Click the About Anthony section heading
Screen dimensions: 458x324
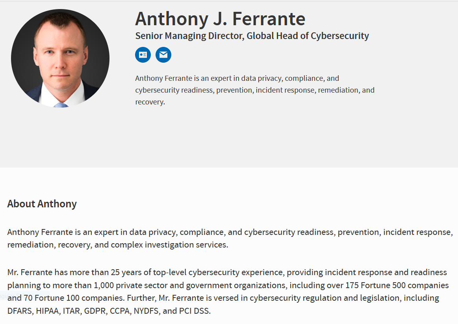coord(42,204)
